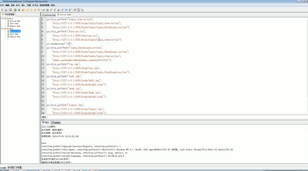
Task: Switch to the 参数表 tab in output panel
Action: [x=57, y=122]
